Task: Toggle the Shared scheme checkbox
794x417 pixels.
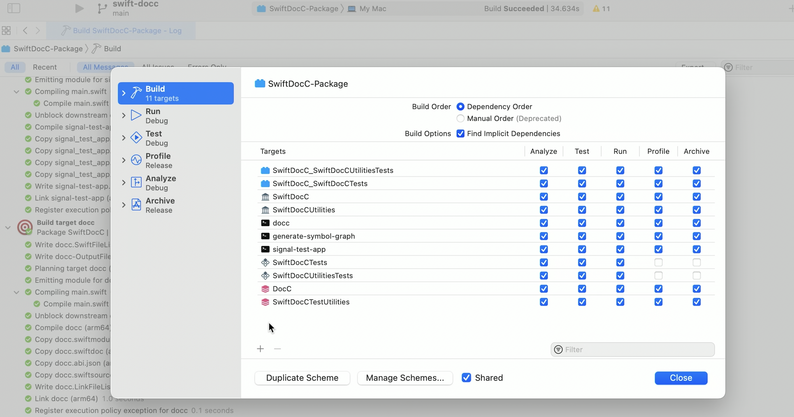Action: coord(466,378)
